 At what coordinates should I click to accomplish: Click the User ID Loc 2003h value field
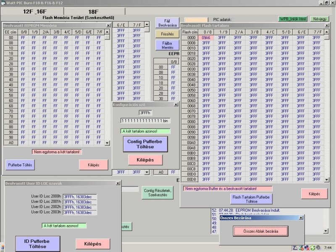(x=80, y=213)
